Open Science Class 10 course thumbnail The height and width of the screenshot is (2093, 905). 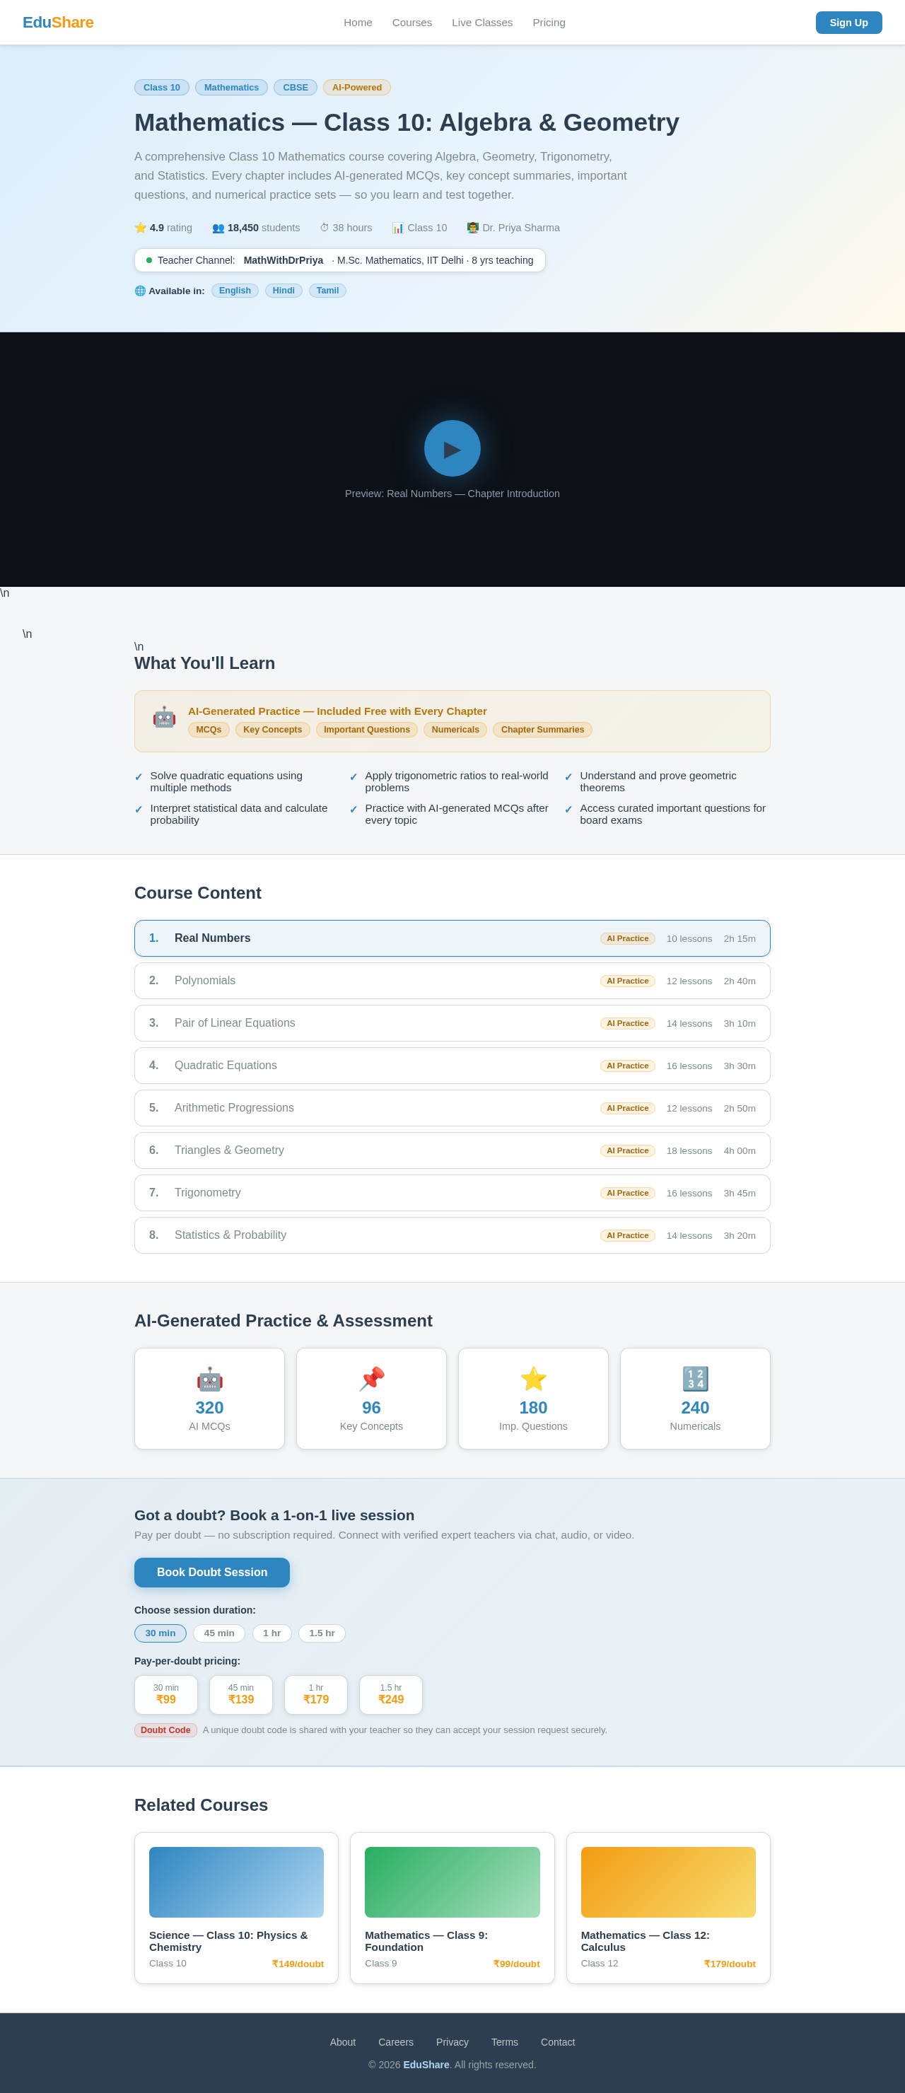[236, 1882]
